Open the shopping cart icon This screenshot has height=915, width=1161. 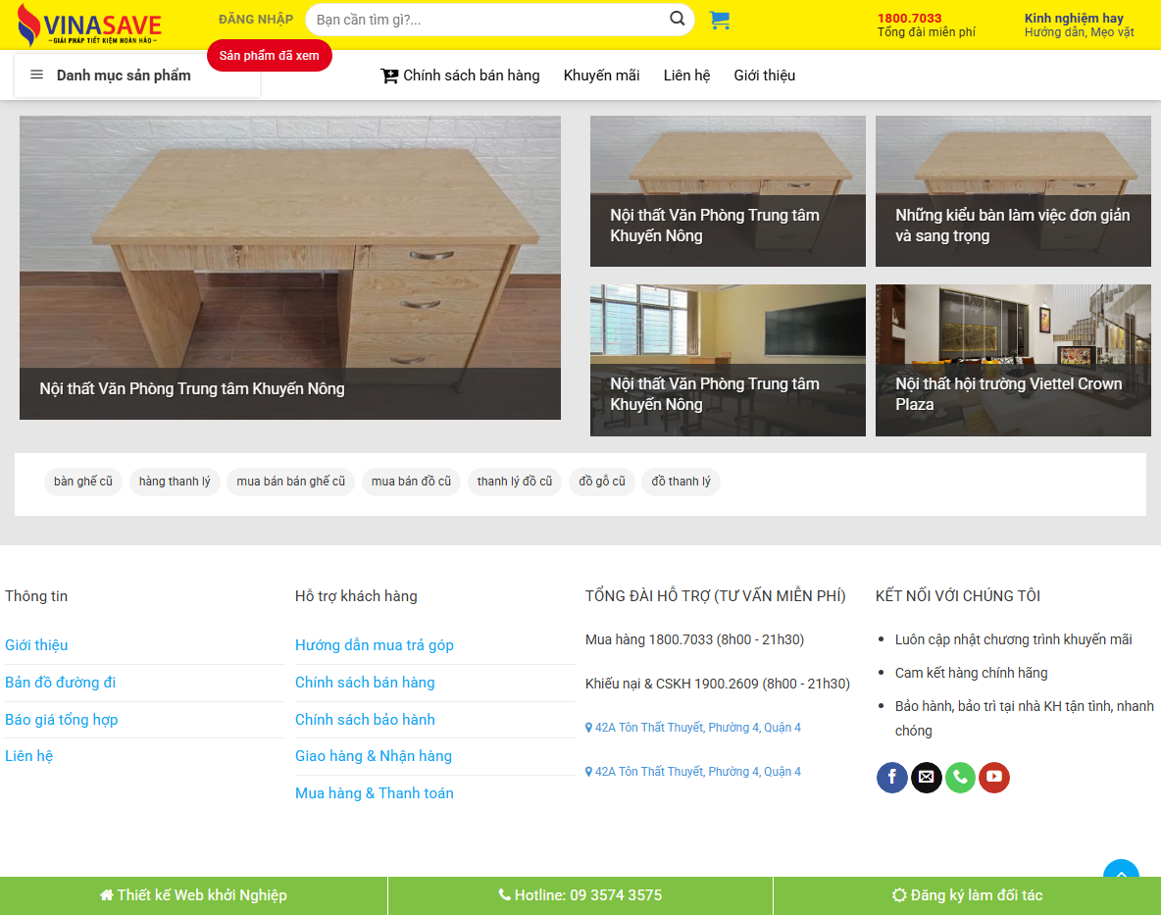pos(720,20)
